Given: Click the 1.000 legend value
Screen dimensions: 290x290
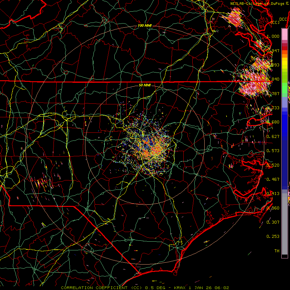Looking at the screenshot, I should coord(273,36).
